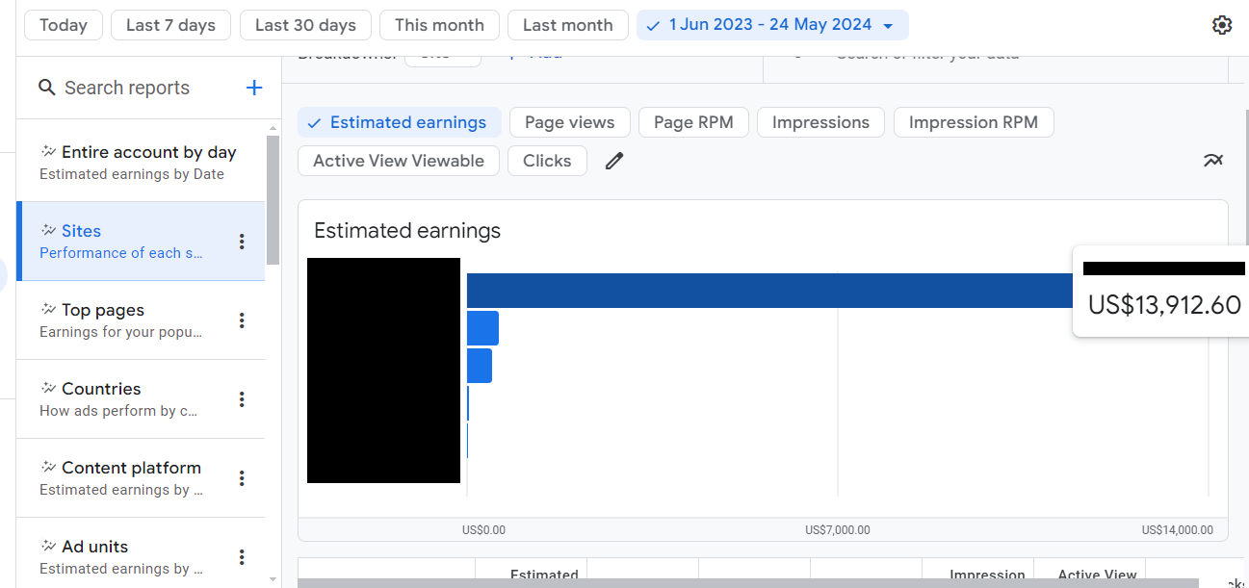Screen dimensions: 1249x588
Task: Click the sidebar vertical scrollbar thumb
Action: tap(273, 200)
